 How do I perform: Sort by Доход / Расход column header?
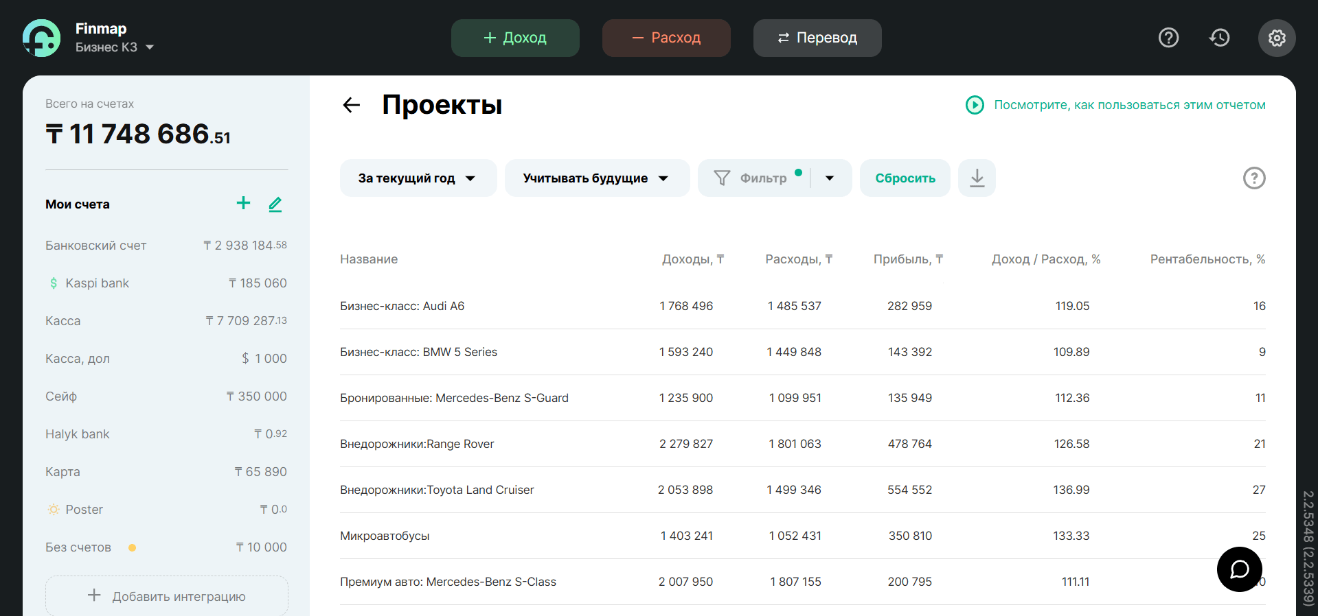(1046, 259)
